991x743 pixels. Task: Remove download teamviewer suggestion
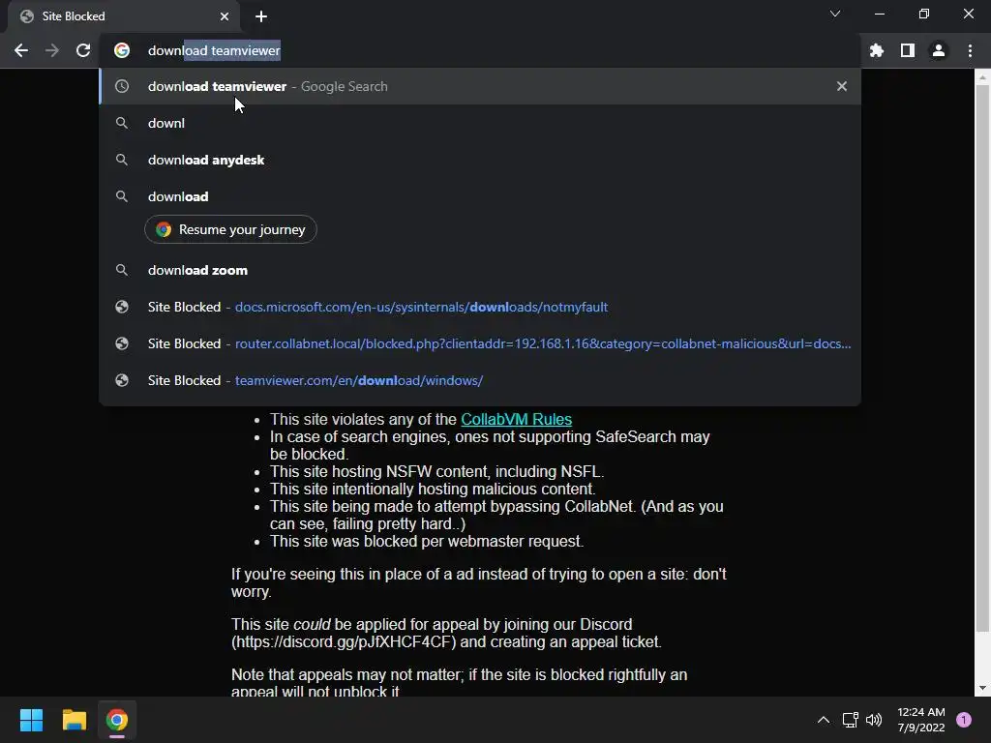tap(842, 86)
